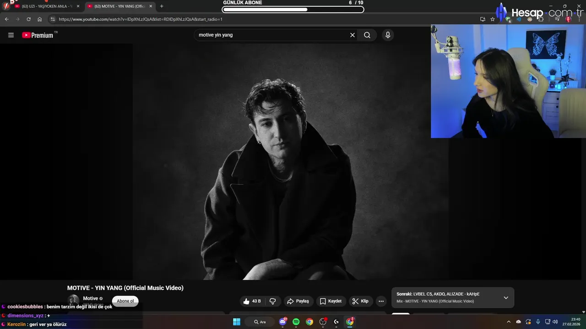This screenshot has height=329, width=586.
Task: Subscribe using the Abone ol button
Action: 125,301
